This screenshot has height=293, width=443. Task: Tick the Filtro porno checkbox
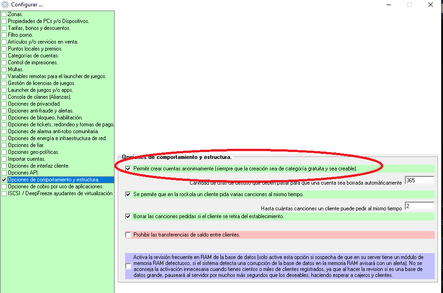coord(4,35)
